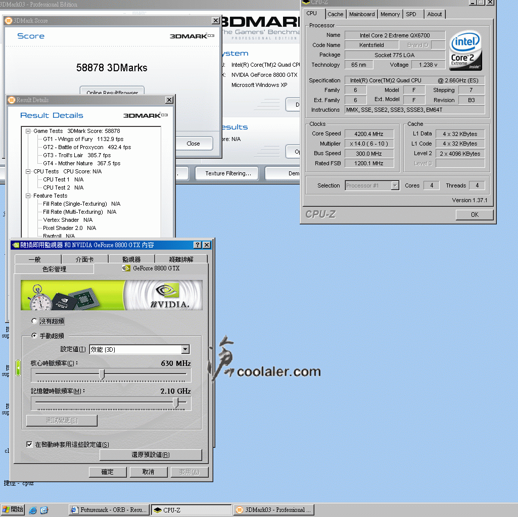
Task: Close the Result Details window
Action: 169,100
